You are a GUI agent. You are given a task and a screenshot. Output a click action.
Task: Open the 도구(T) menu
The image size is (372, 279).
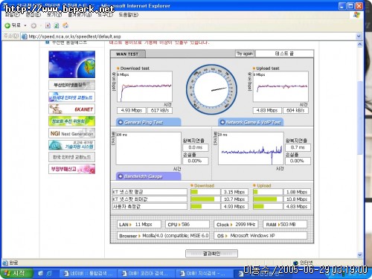[105, 15]
